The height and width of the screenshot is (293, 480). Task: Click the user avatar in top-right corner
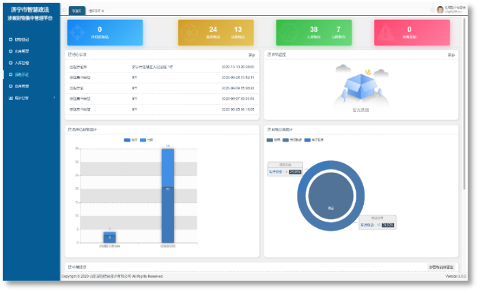(440, 10)
